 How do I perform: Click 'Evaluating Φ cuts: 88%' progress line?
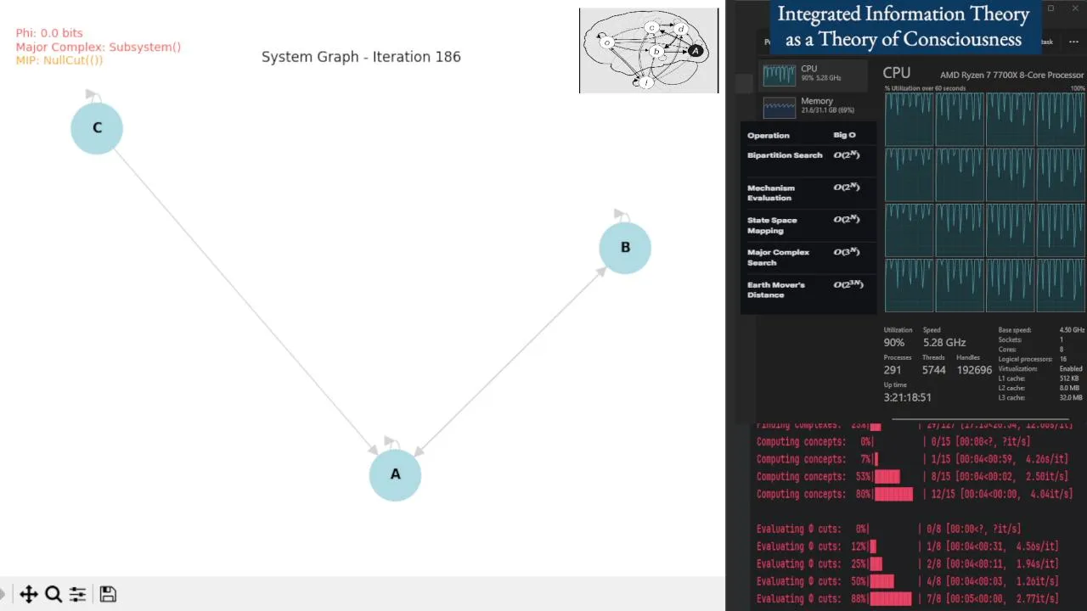click(x=907, y=599)
